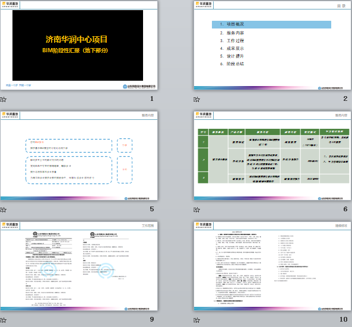Click highlighted agenda item 1. 项目概况
Image resolution: width=352 pixels, height=327 pixels.
tap(271, 24)
